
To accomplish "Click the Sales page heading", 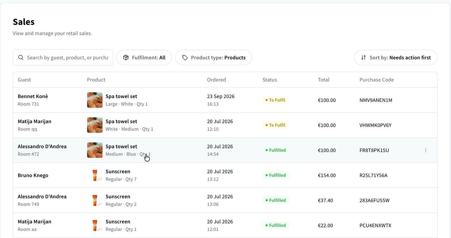I will click(24, 22).
